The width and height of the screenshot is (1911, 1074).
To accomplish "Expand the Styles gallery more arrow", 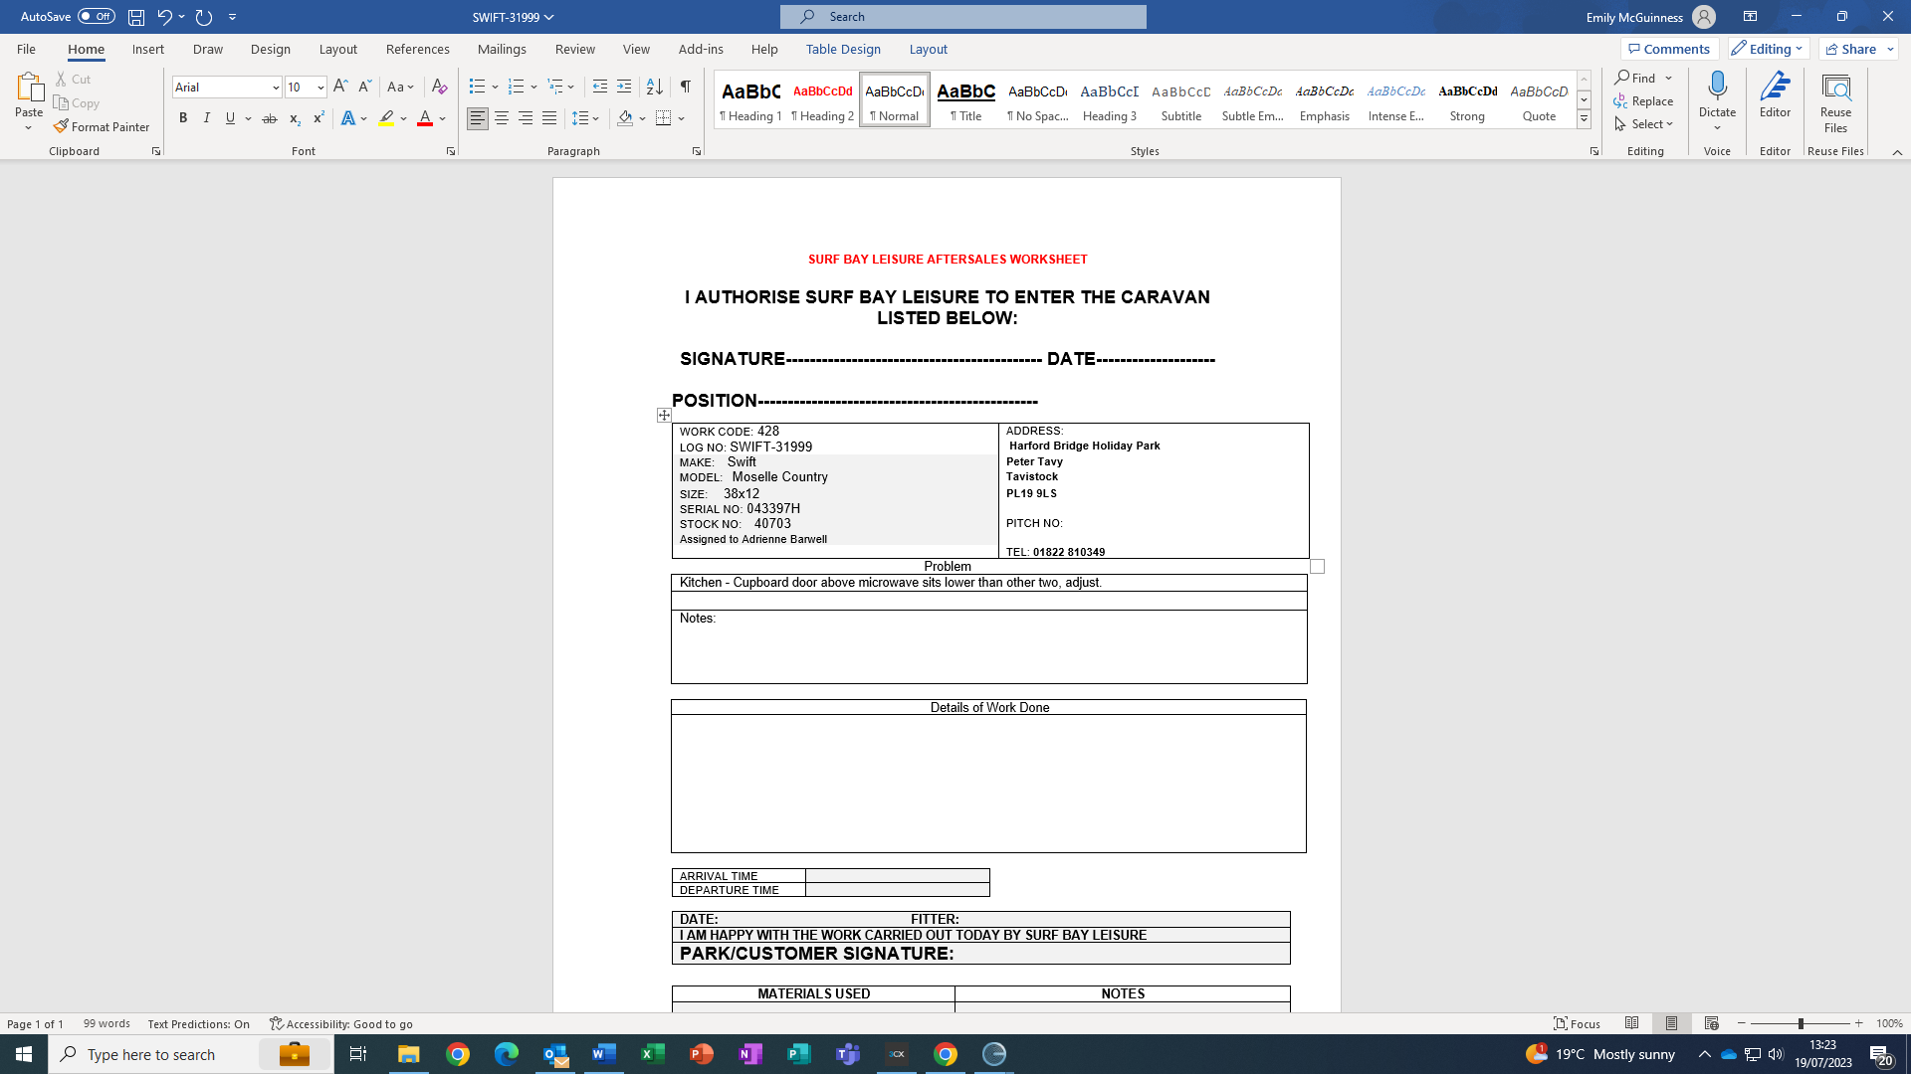I will point(1584,119).
